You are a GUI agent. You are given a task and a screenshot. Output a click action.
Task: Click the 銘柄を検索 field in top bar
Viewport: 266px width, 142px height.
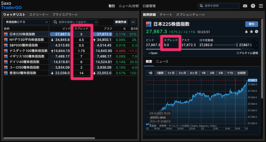219,6
